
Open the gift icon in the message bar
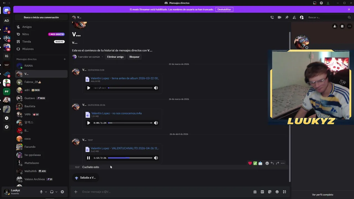[x=255, y=192]
